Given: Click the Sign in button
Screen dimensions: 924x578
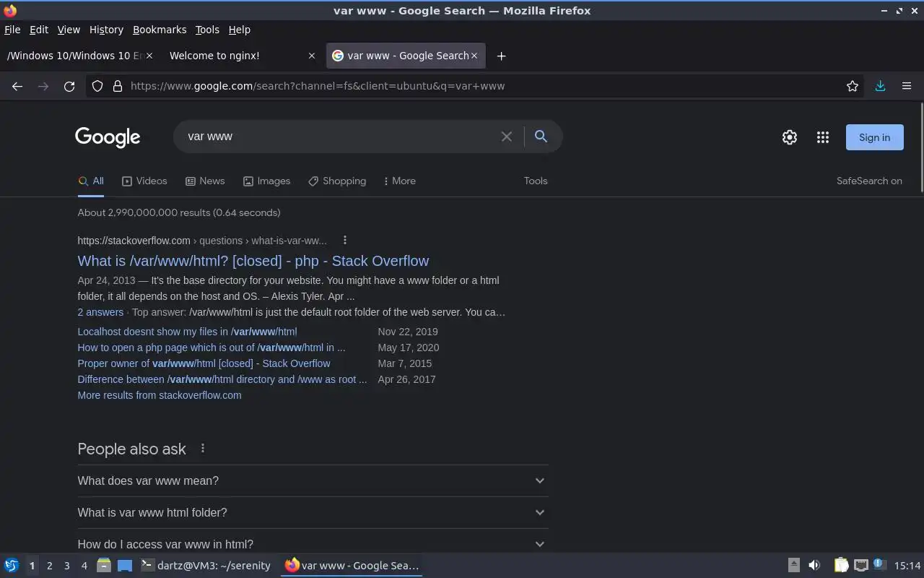Looking at the screenshot, I should click(874, 137).
